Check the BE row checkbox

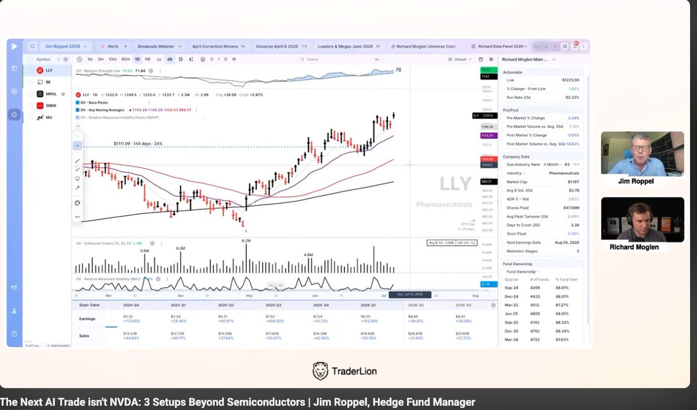pyautogui.click(x=30, y=82)
